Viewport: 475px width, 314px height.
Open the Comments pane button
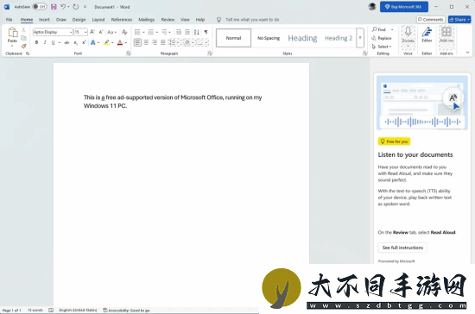pyautogui.click(x=431, y=20)
